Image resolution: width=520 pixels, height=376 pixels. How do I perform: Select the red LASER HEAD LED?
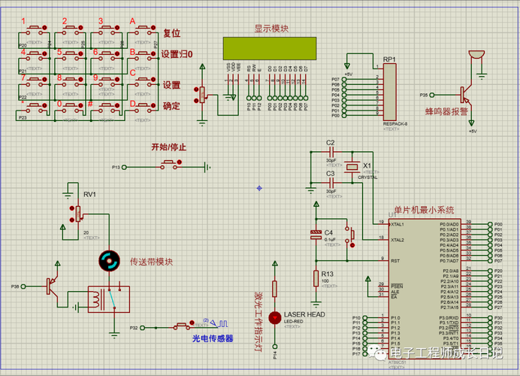pos(275,318)
